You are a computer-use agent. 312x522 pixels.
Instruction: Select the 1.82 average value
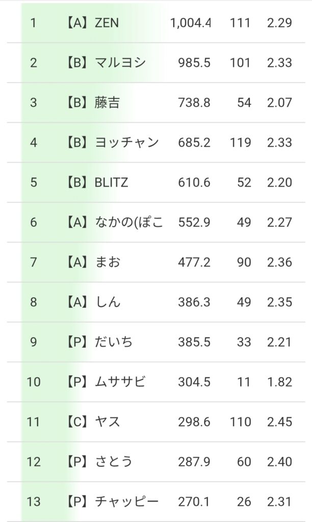click(279, 382)
